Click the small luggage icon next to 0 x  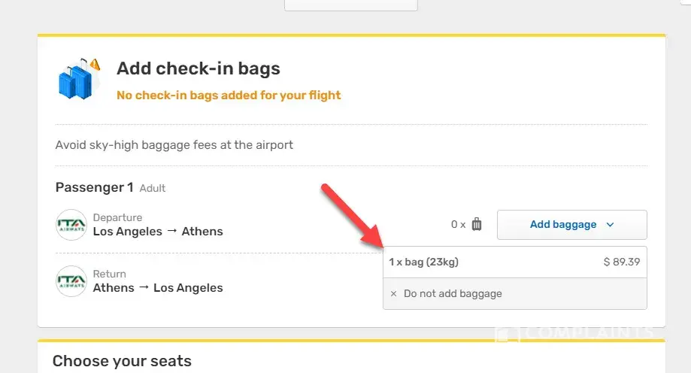(477, 224)
